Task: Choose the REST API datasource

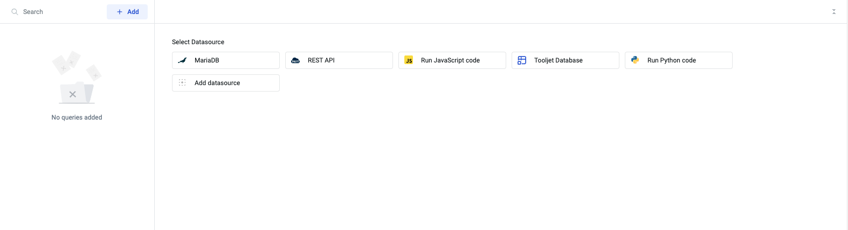Action: (339, 60)
